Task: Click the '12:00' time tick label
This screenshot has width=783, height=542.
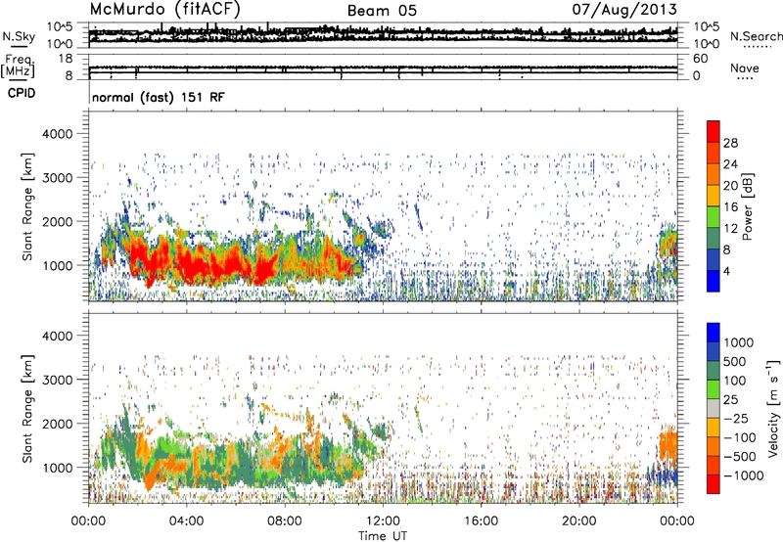Action: point(383,521)
